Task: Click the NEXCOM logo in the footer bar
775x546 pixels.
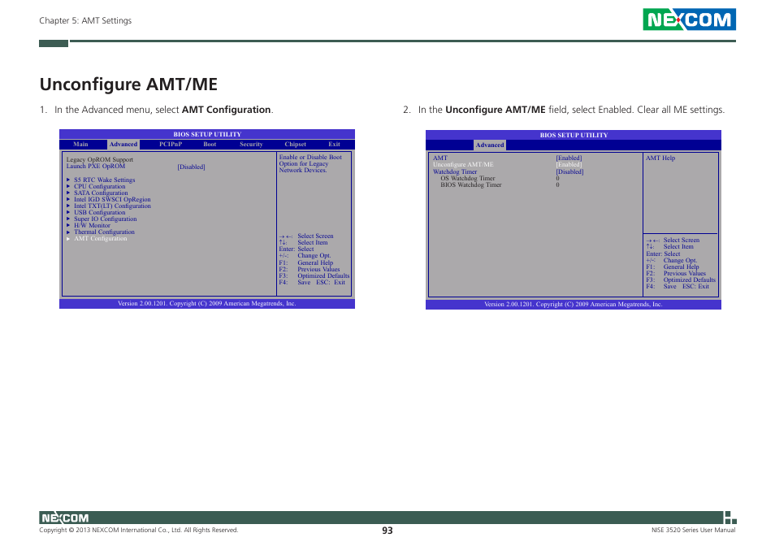Action: click(65, 518)
